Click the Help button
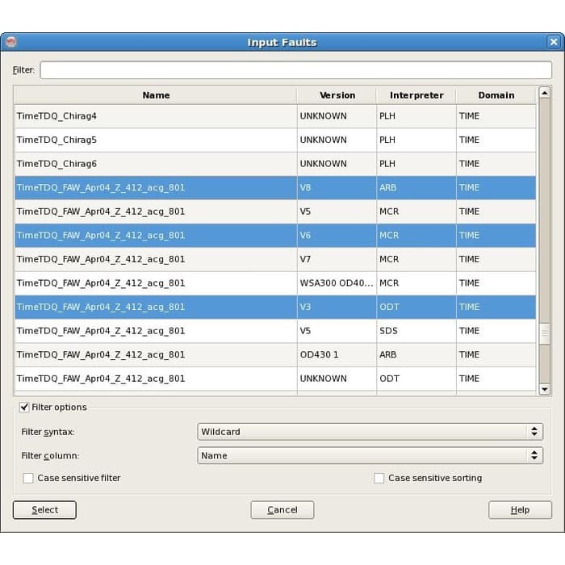The width and height of the screenshot is (565, 565). pos(520,510)
